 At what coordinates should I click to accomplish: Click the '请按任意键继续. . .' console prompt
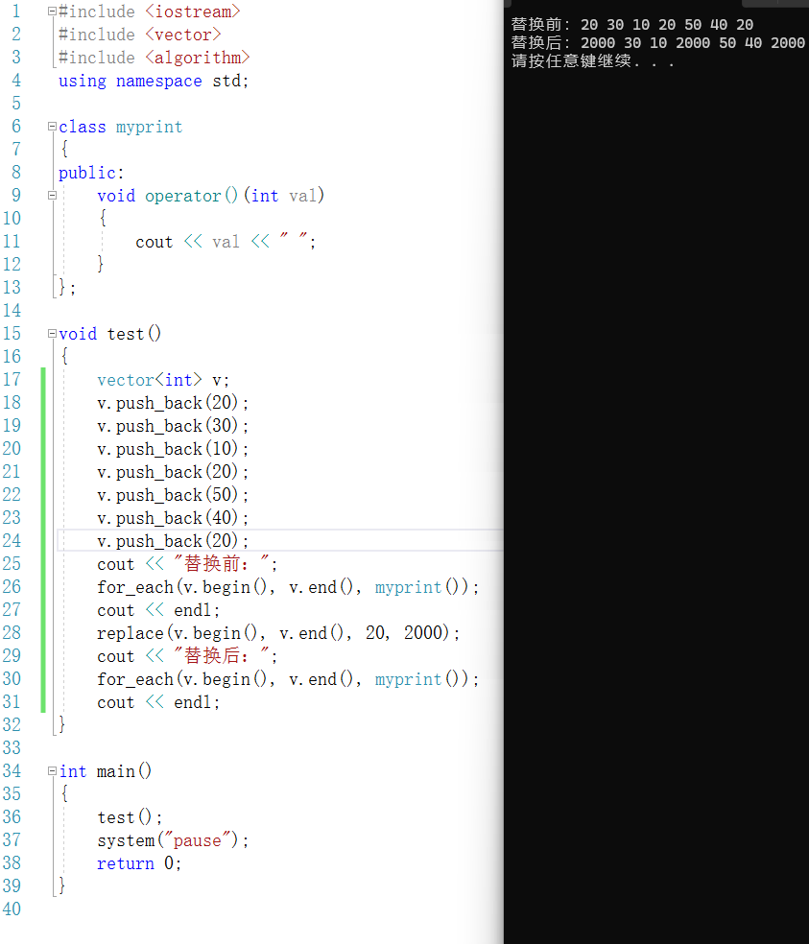tap(592, 61)
